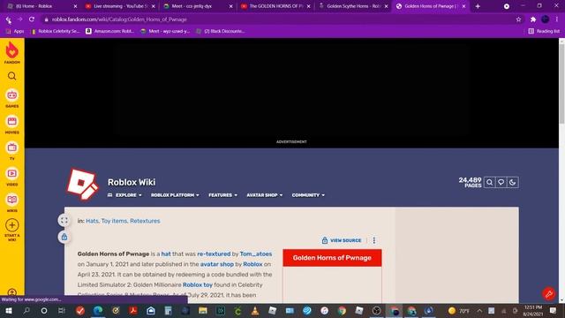This screenshot has width=565, height=318.
Task: Reload the page with the refresh icon
Action: (32, 19)
